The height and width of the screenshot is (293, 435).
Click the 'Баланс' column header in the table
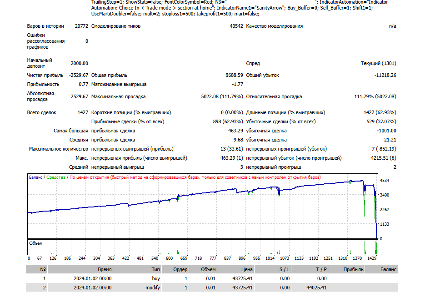[388, 269]
